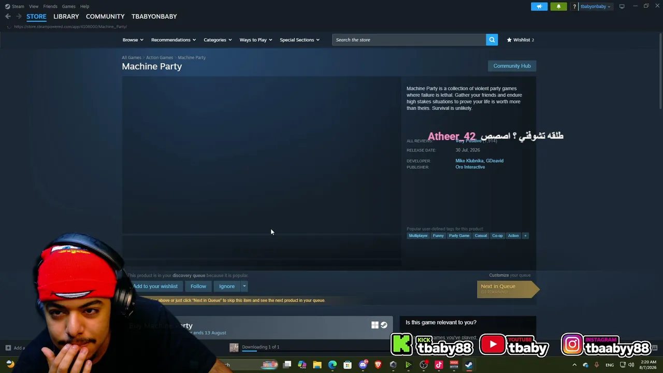This screenshot has height=373, width=663.
Task: Open Microsoft Copilot from the taskbar
Action: coord(302,365)
